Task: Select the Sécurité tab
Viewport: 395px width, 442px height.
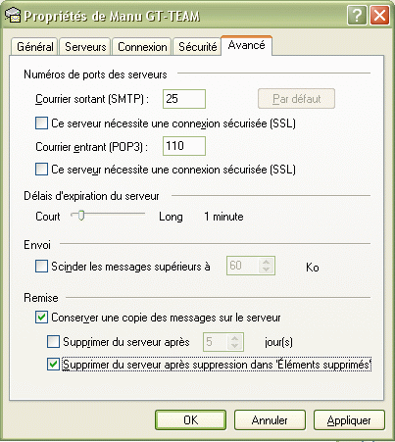Action: [x=197, y=47]
